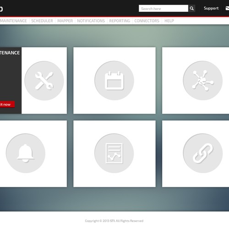Focus the 'Search here' input field
229x229 pixels.
click(164, 8)
